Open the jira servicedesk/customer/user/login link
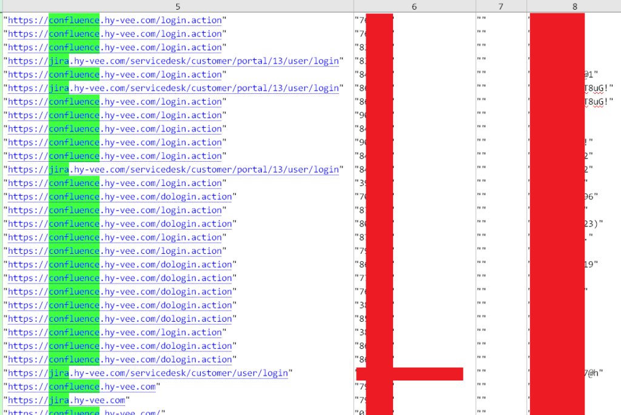621x415 pixels. pyautogui.click(x=148, y=373)
